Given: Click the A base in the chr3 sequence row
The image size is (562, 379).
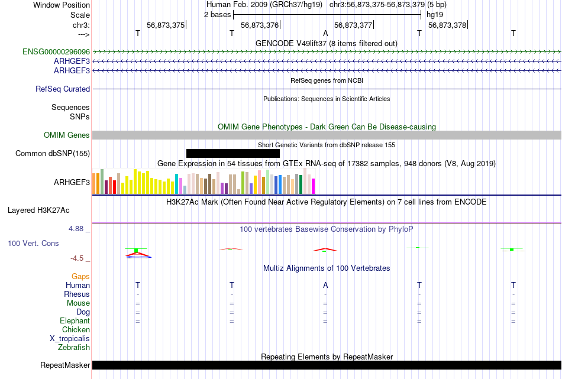Looking at the screenshot, I should click(325, 33).
